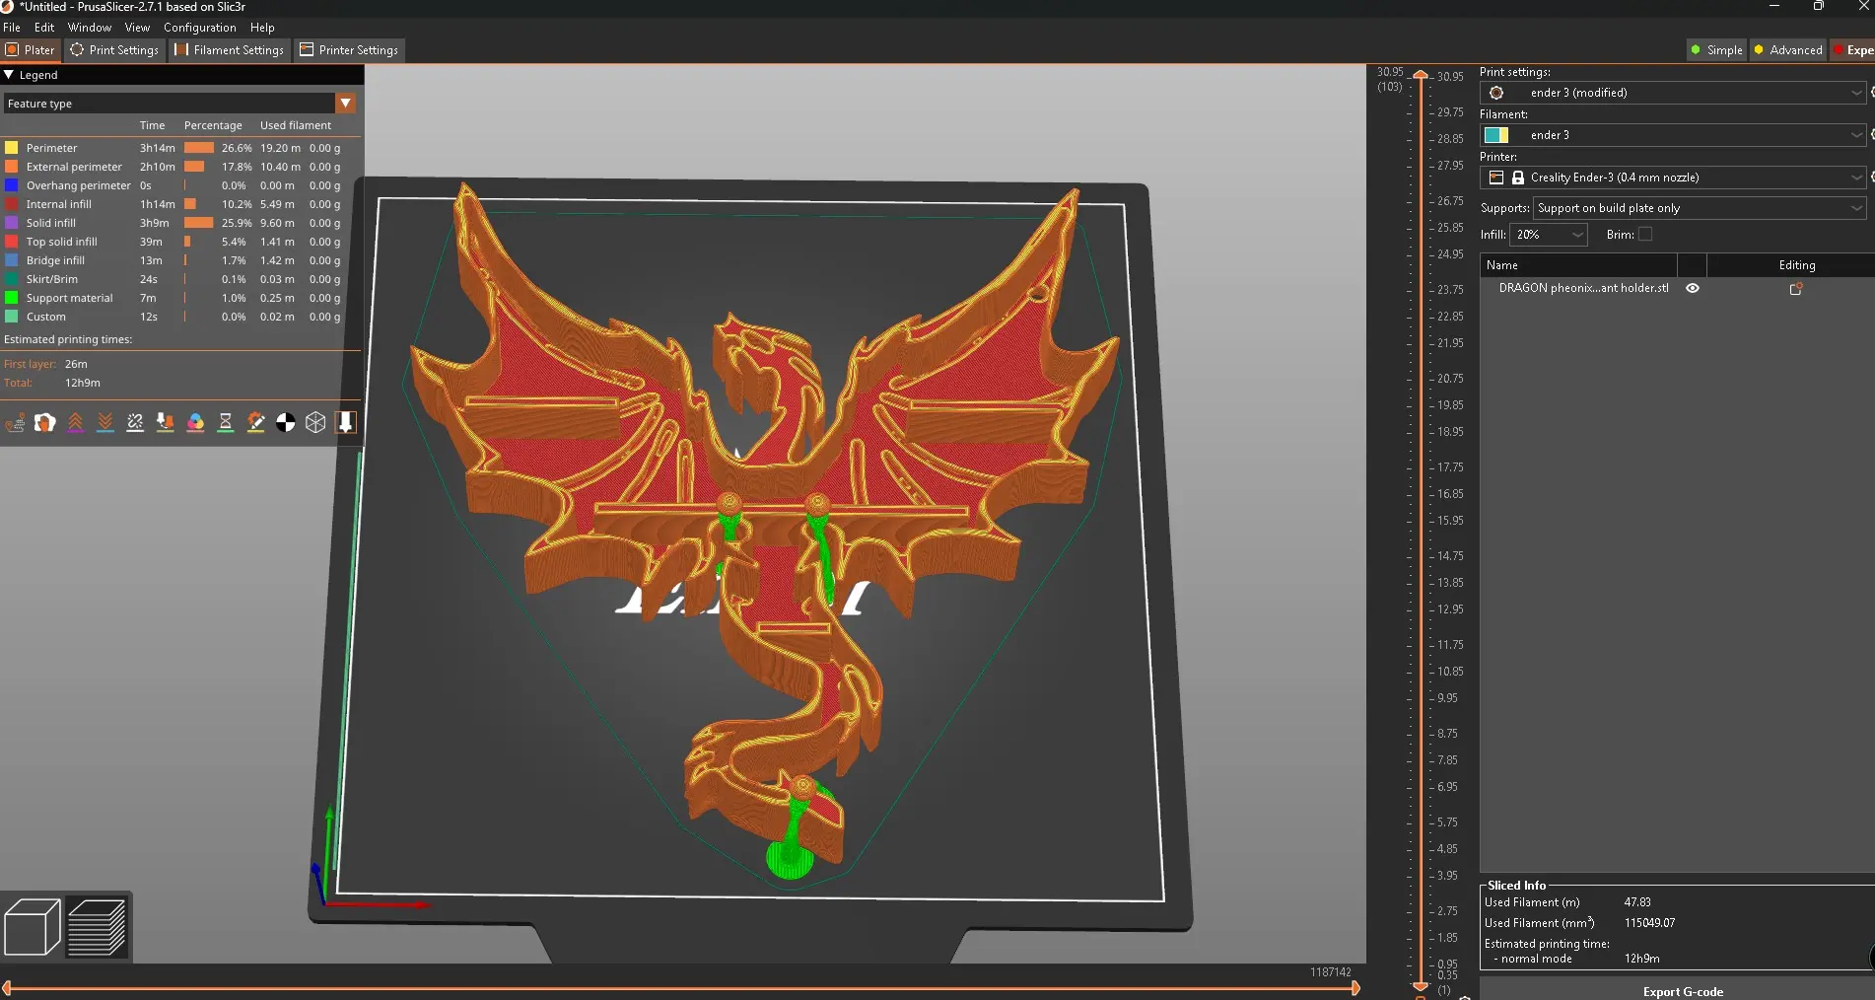
Task: Toggle color changes icon with overlapping circles
Action: click(x=195, y=423)
